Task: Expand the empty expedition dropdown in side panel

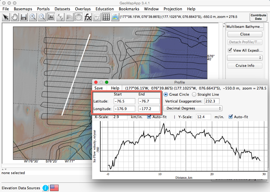Action: [x=245, y=58]
